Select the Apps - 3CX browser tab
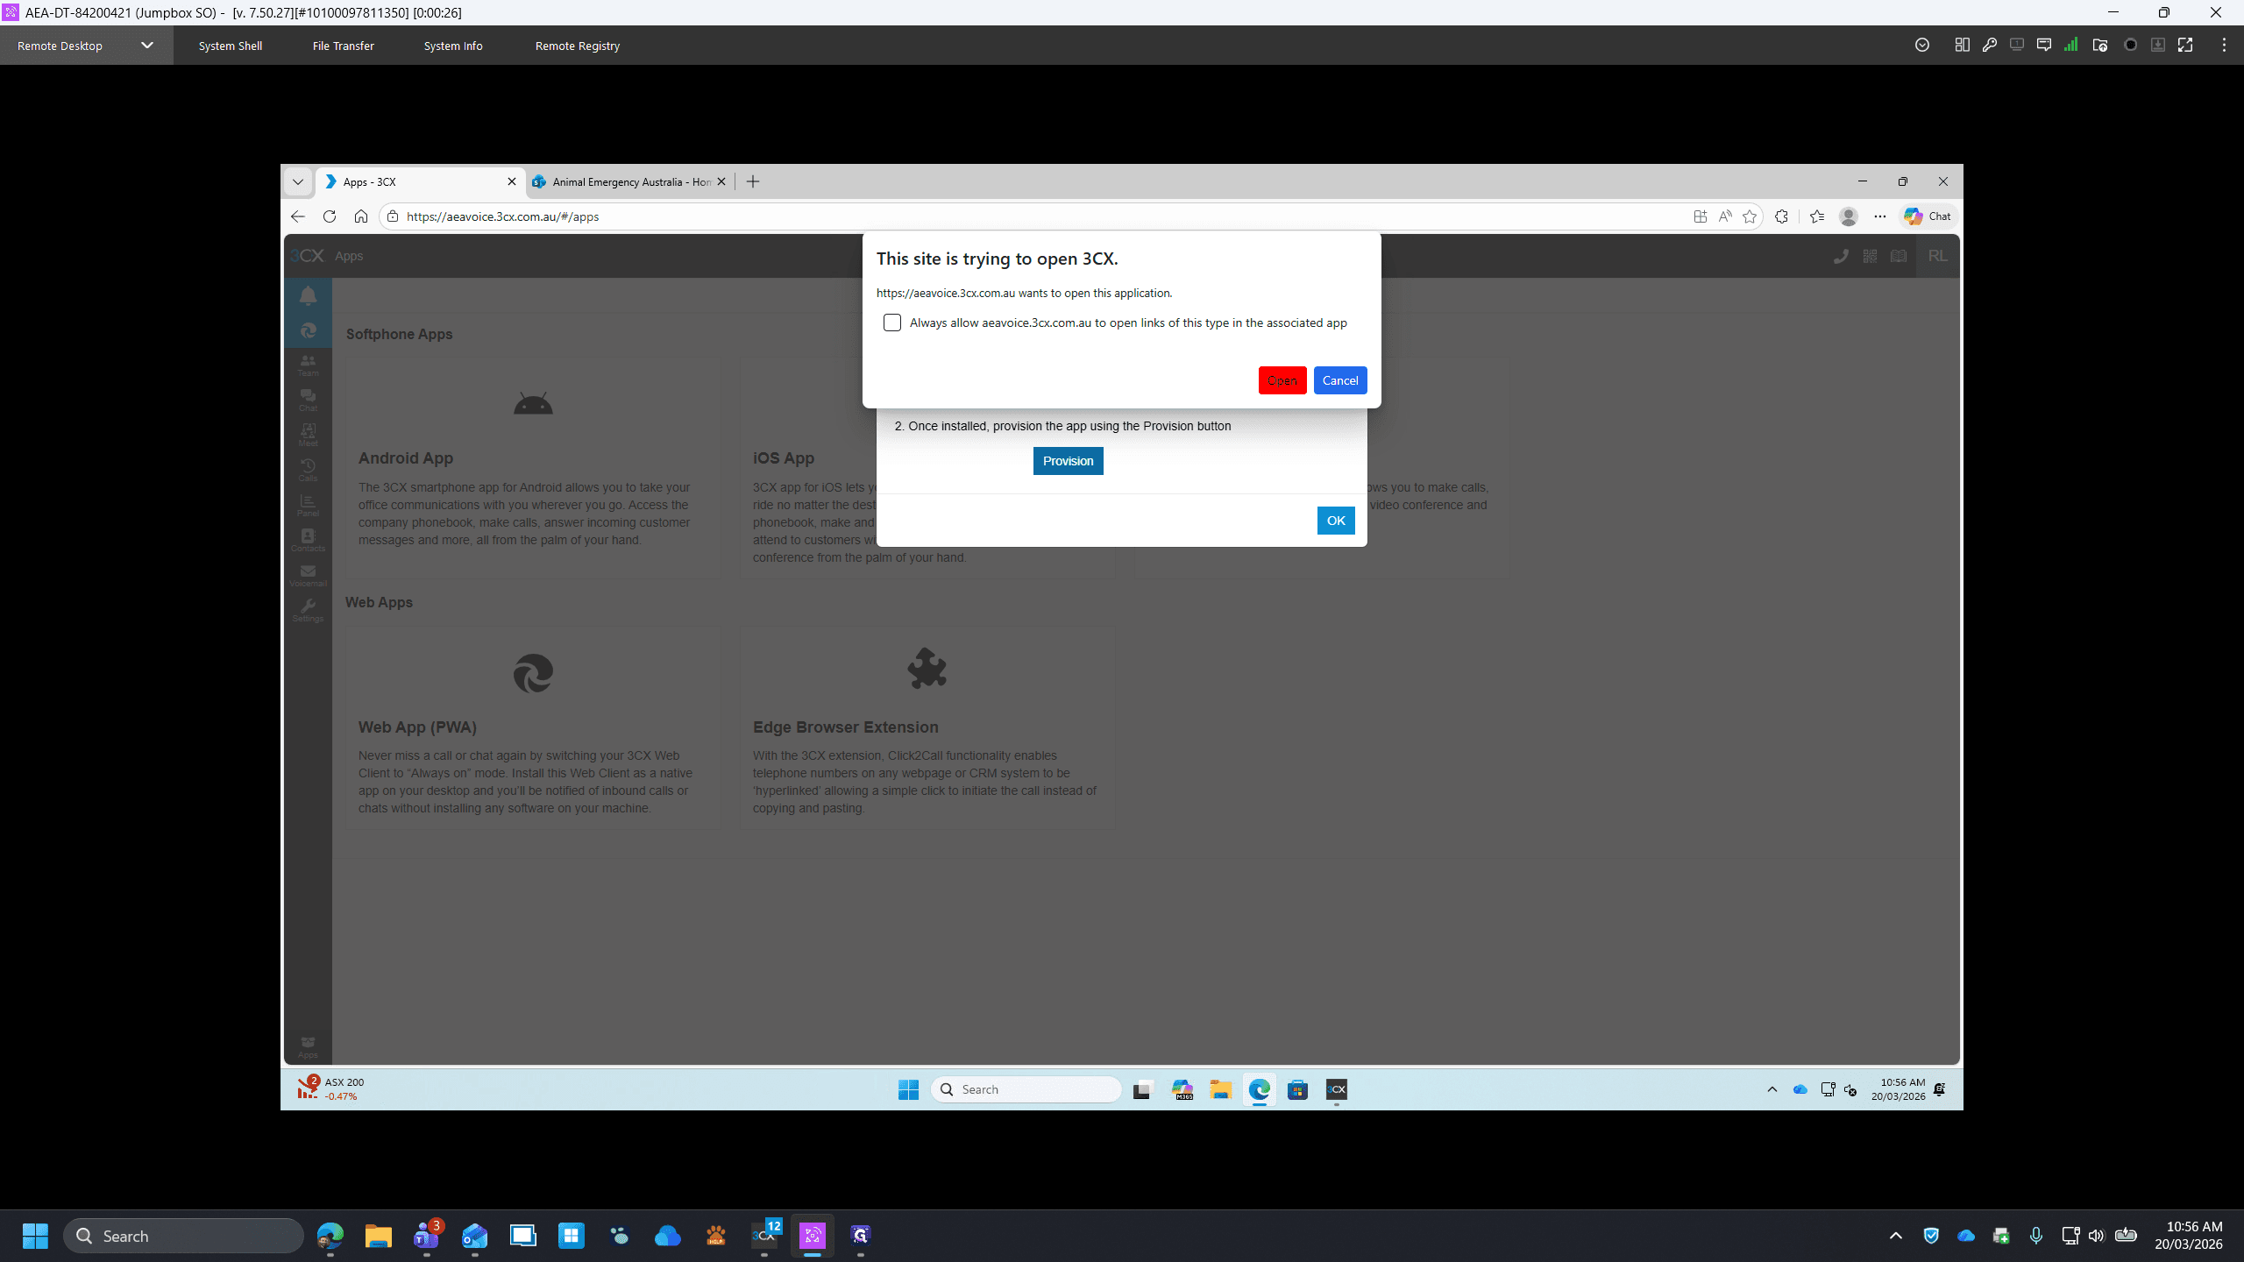Image resolution: width=2244 pixels, height=1262 pixels. pos(420,181)
